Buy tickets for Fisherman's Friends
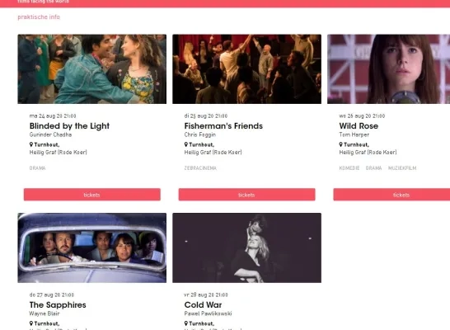This screenshot has height=330, width=450. 246,195
